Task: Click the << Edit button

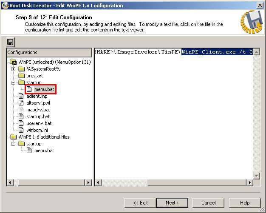Action: pos(140,203)
